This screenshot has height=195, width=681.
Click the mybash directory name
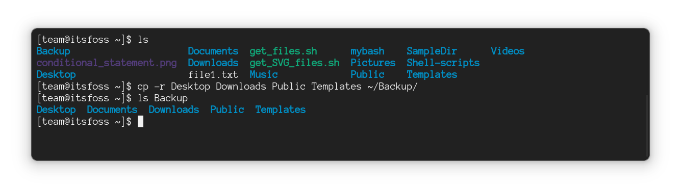pyautogui.click(x=367, y=51)
